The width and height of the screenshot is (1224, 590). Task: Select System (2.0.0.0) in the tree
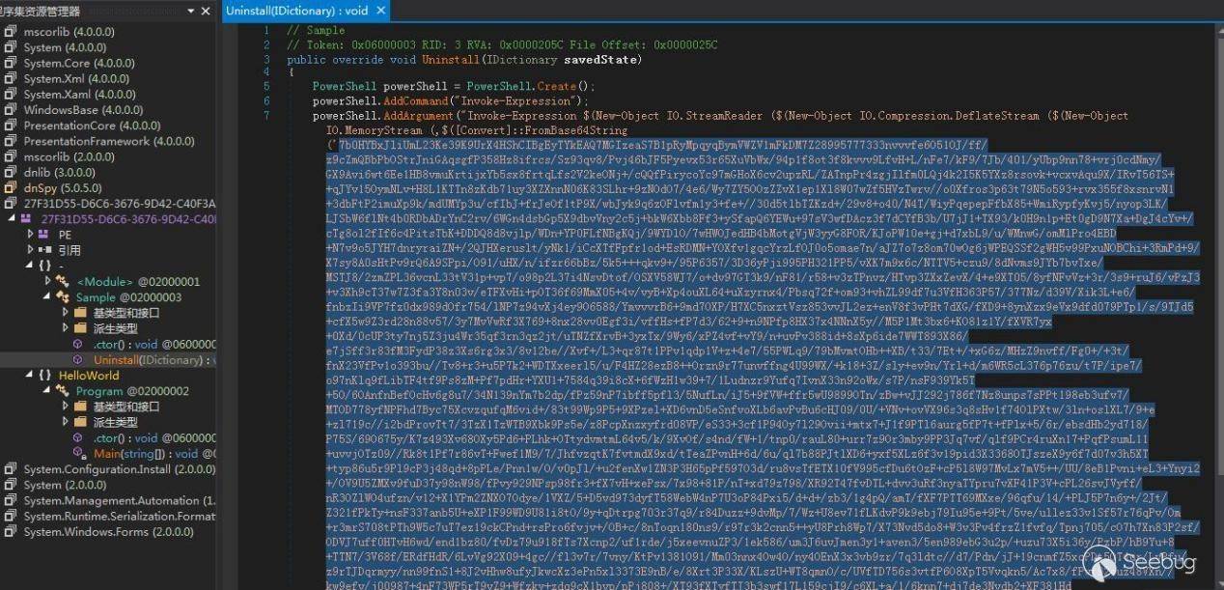(x=66, y=485)
